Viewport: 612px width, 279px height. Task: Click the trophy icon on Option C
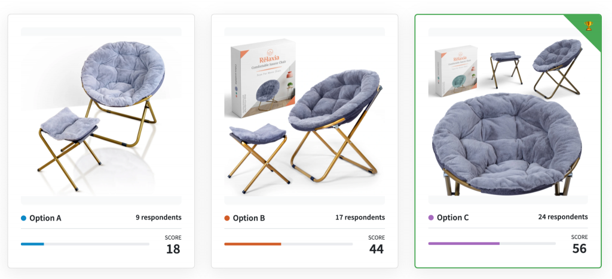(588, 26)
